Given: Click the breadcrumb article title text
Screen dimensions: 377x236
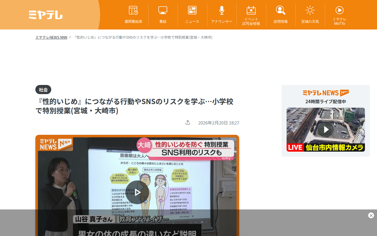Looking at the screenshot, I should coord(143,37).
